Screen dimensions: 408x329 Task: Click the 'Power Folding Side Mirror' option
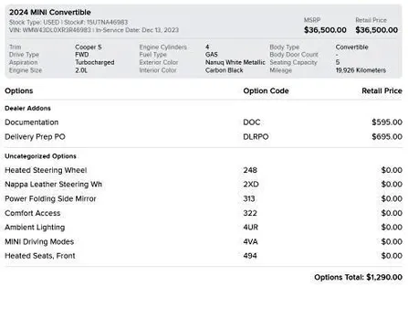(50, 198)
